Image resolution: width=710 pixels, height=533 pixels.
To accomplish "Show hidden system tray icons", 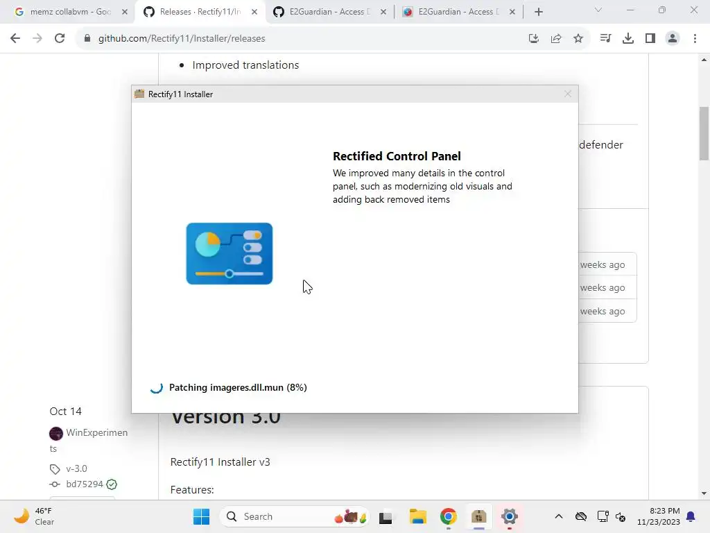I will [x=559, y=516].
